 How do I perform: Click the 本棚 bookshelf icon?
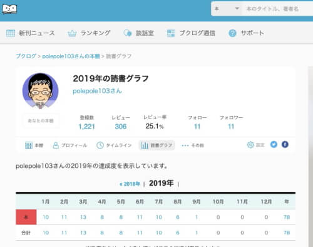29,145
